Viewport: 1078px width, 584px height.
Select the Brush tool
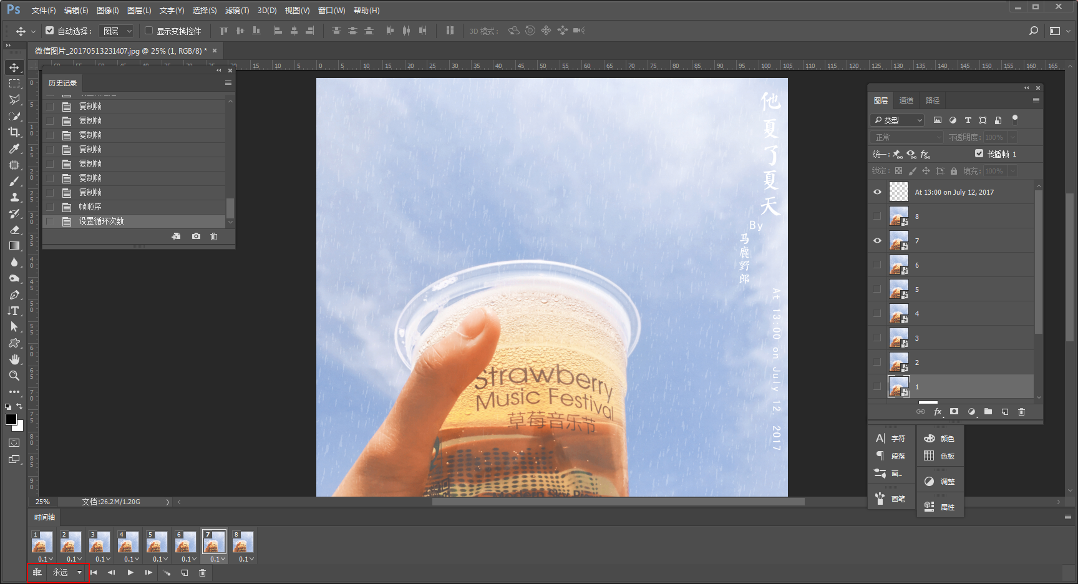(14, 181)
